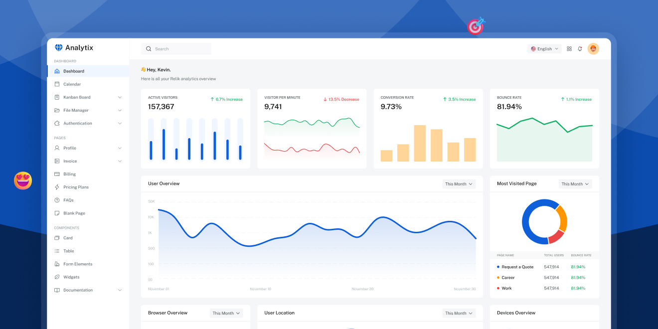658x329 pixels.
Task: Click the 9.73% conversion rate value
Action: pyautogui.click(x=391, y=107)
